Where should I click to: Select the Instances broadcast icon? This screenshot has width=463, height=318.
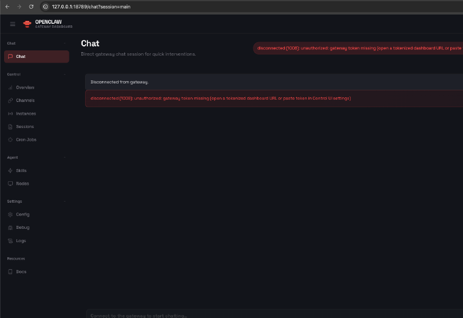10,114
